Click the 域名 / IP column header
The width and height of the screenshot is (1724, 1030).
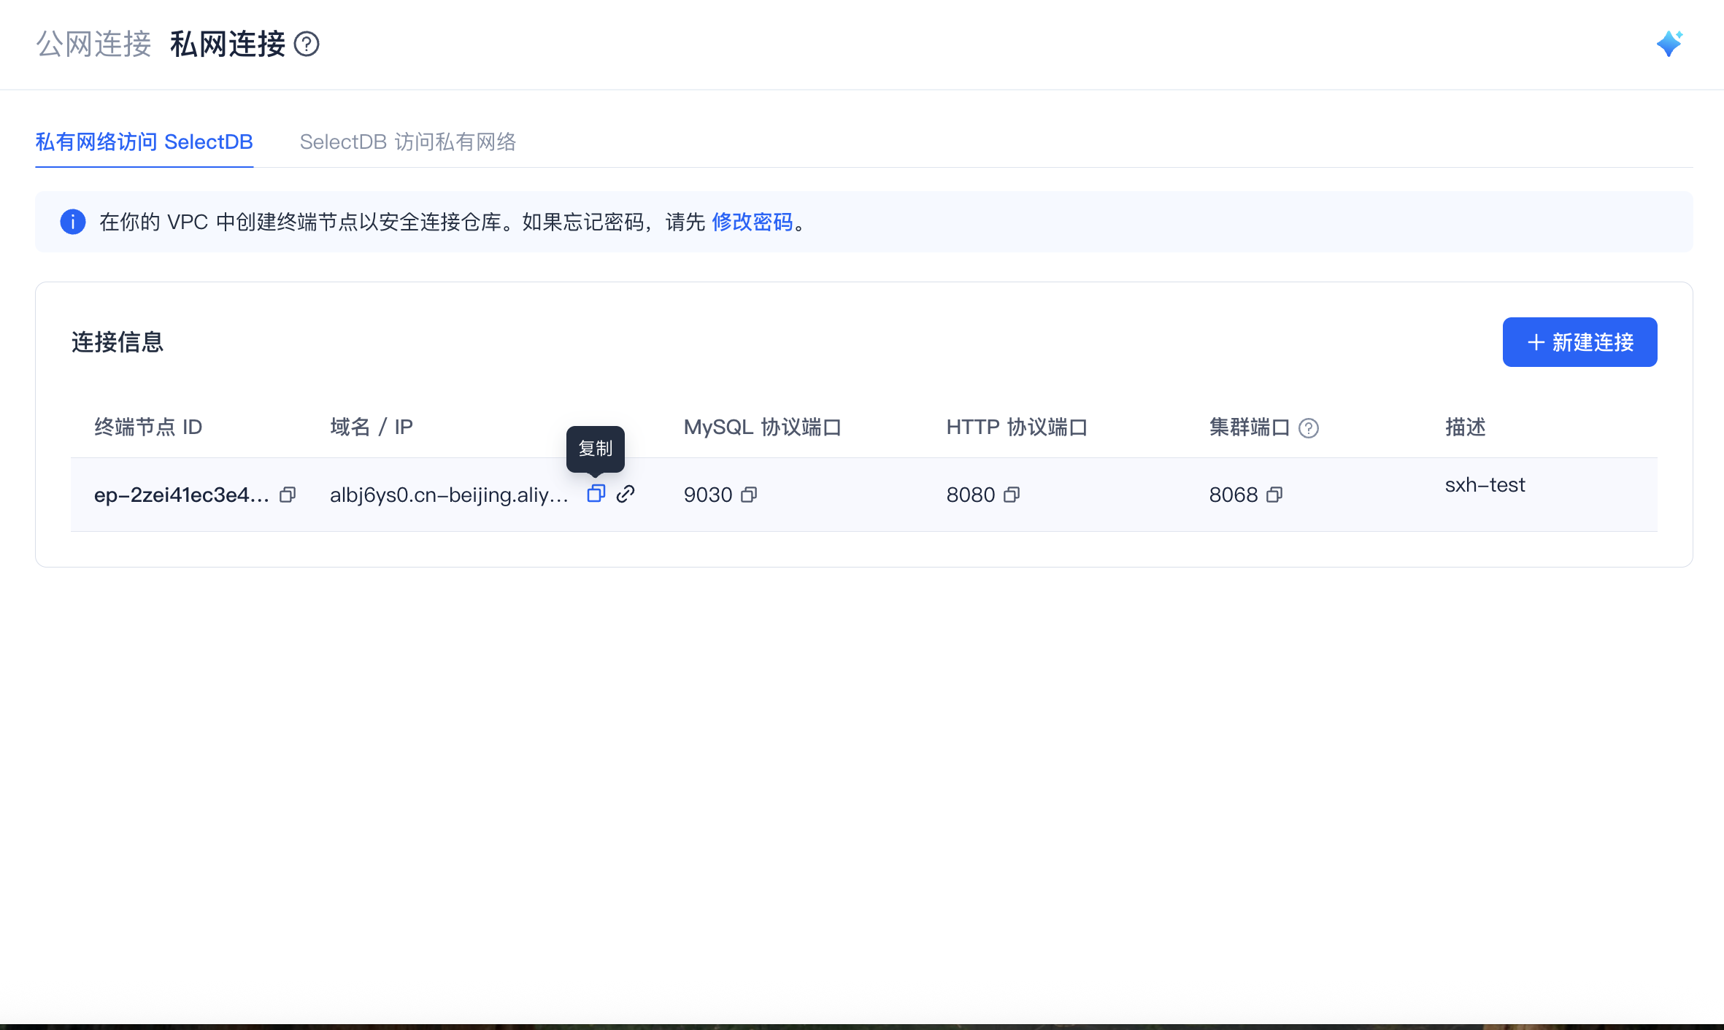(x=372, y=427)
